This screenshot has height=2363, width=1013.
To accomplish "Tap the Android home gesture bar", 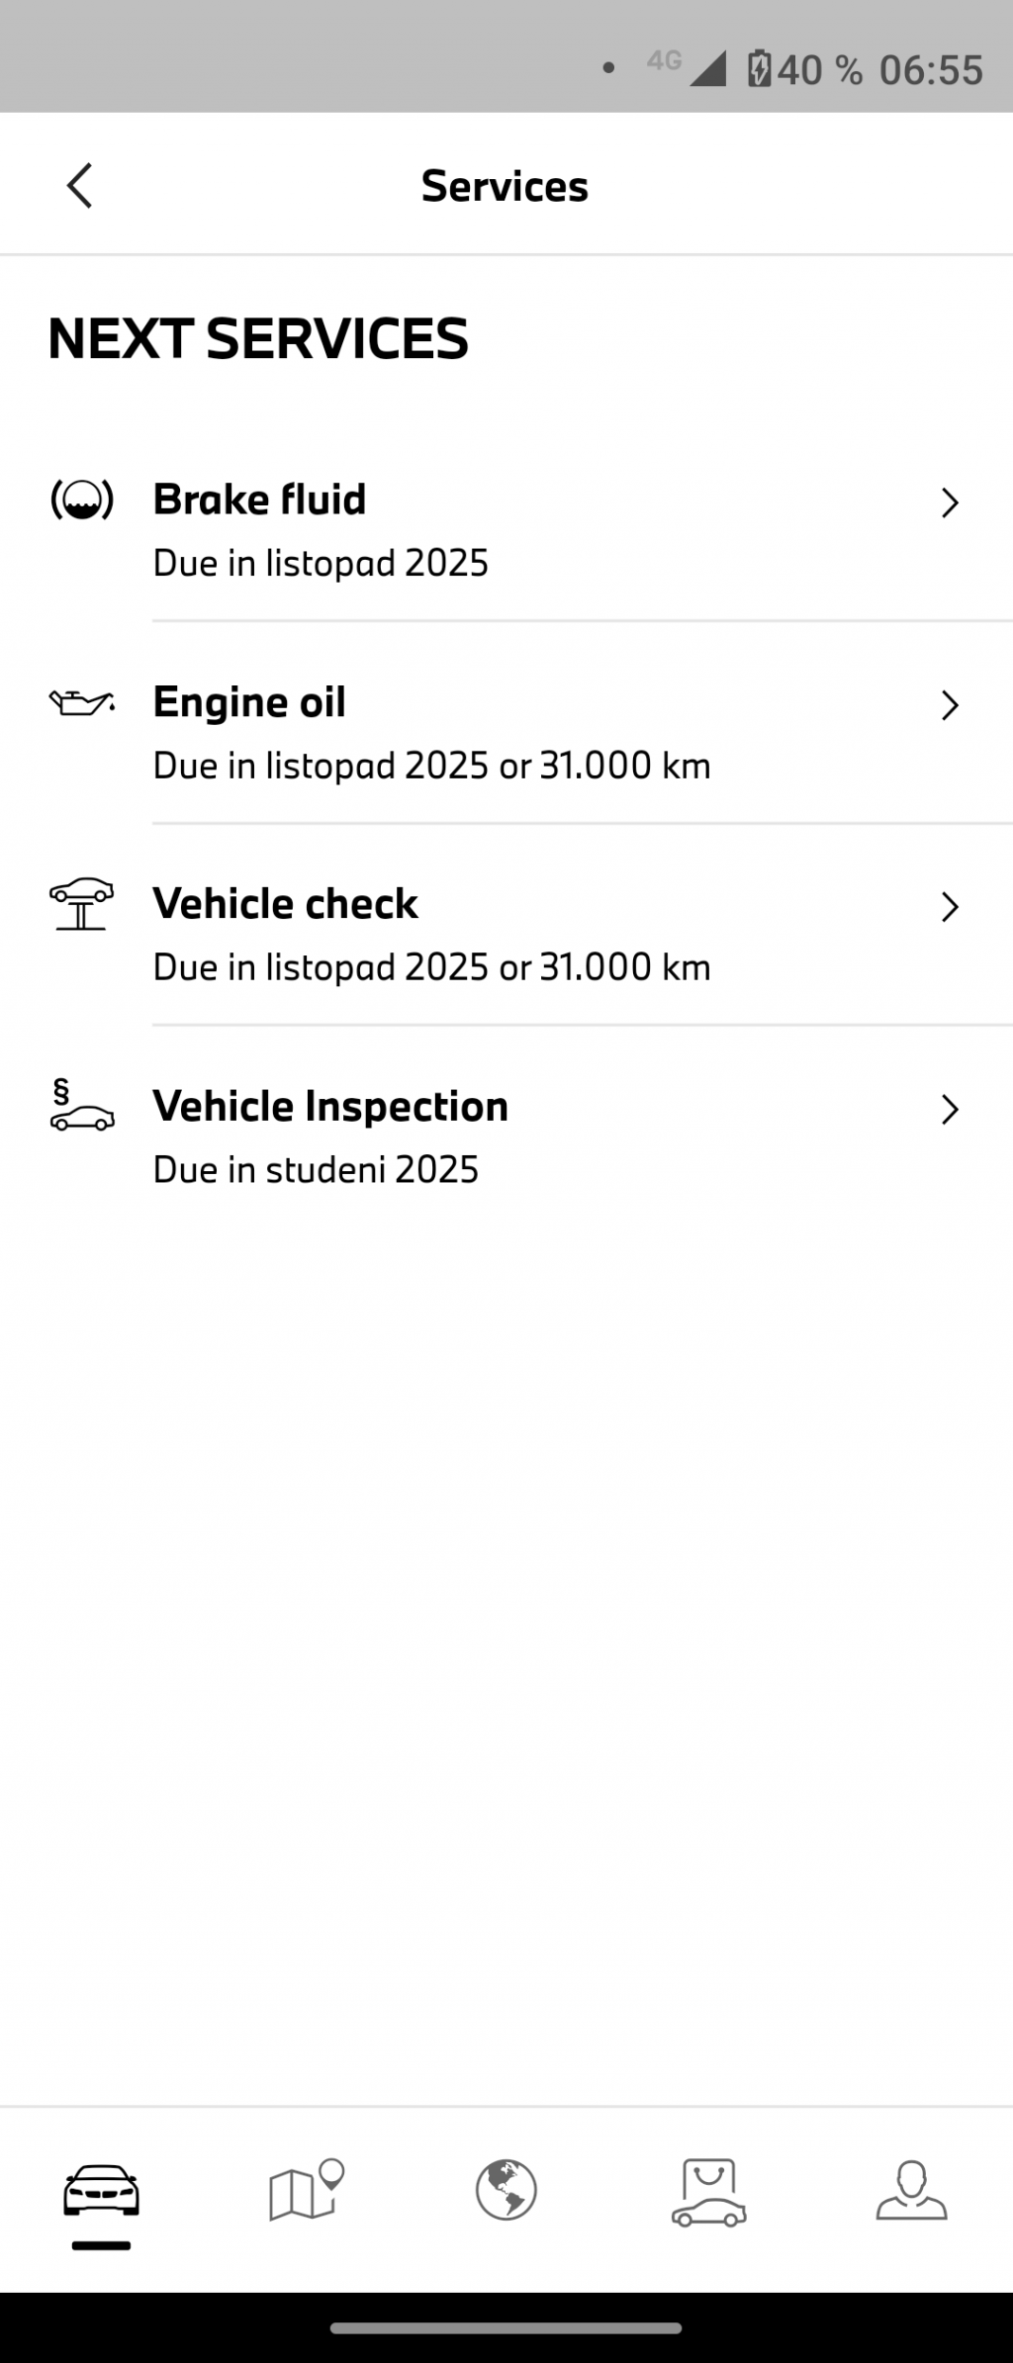I will pyautogui.click(x=506, y=2328).
